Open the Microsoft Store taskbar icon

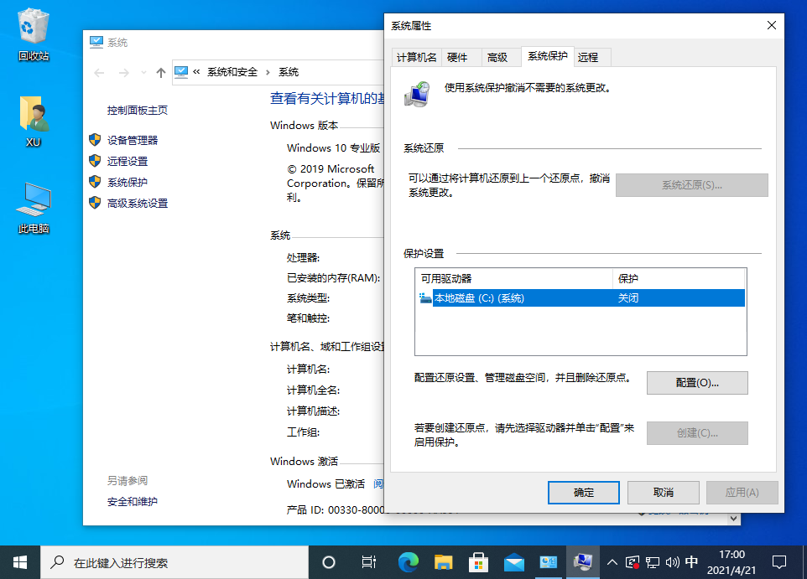click(x=477, y=562)
